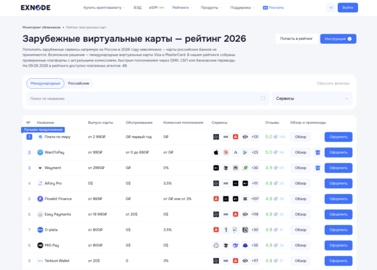Click reviews comment icon in Плати по миру row

276,137
